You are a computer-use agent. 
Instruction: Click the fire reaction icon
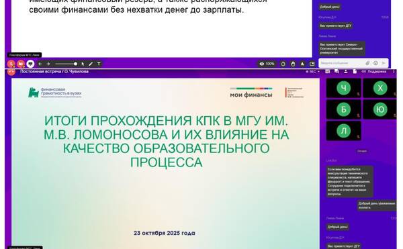pyautogui.click(x=302, y=64)
